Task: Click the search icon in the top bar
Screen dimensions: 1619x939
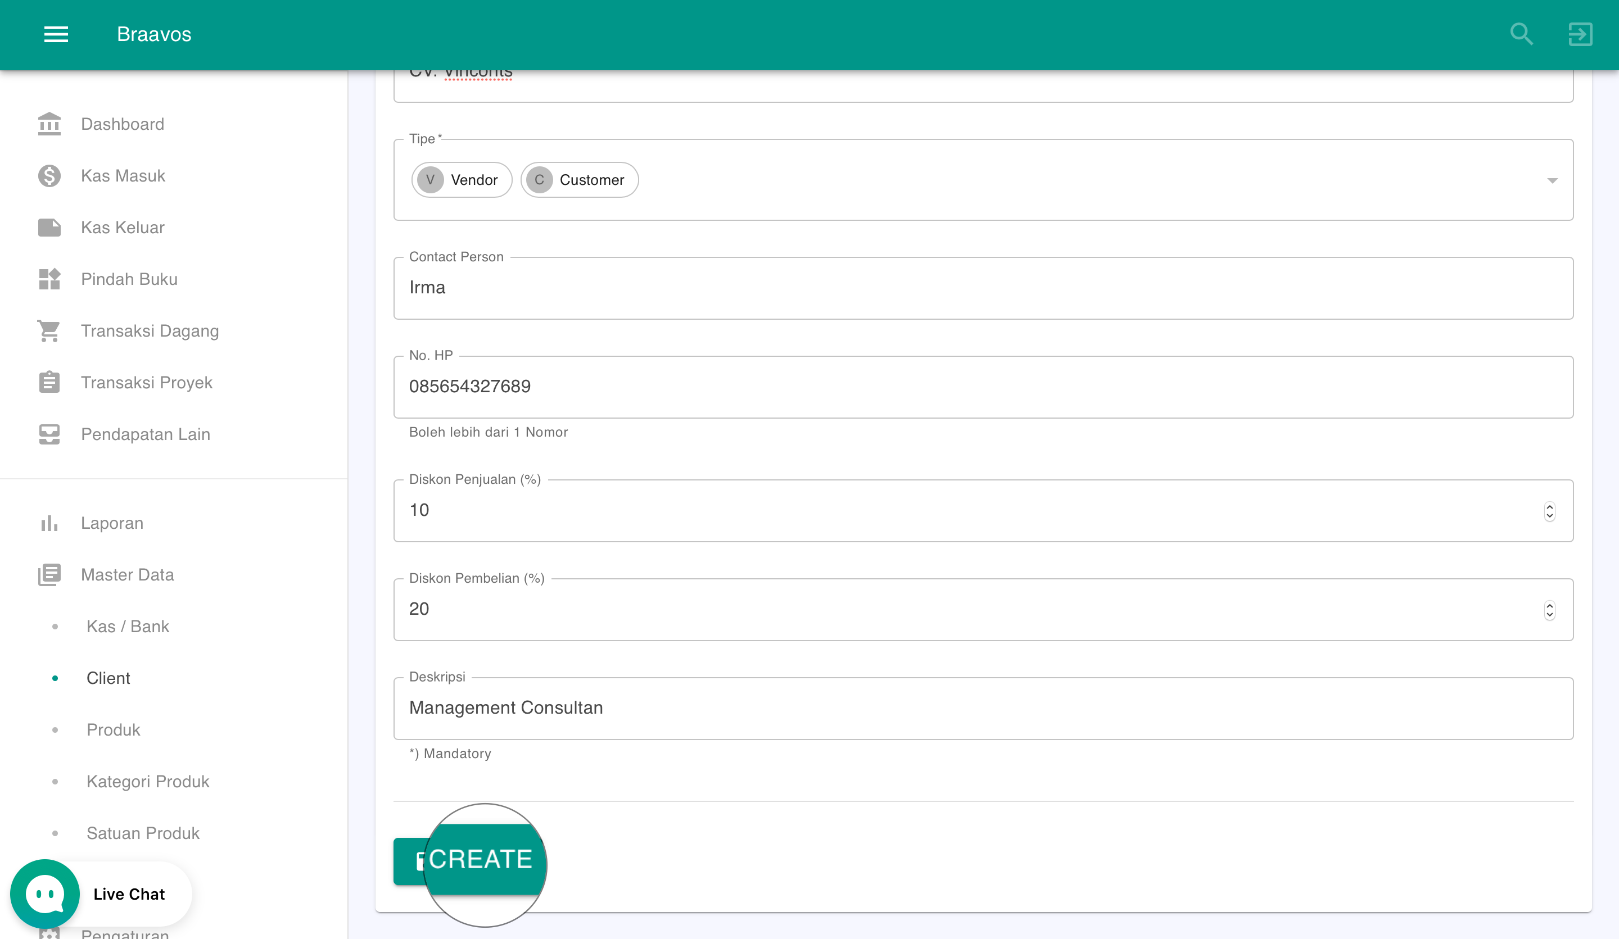Action: click(1521, 34)
